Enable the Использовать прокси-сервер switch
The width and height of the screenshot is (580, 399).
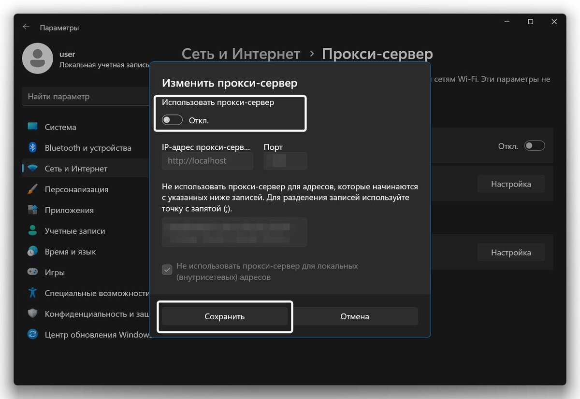[x=172, y=120]
